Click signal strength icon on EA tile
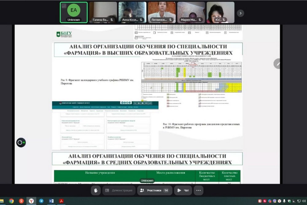 pos(64,6)
